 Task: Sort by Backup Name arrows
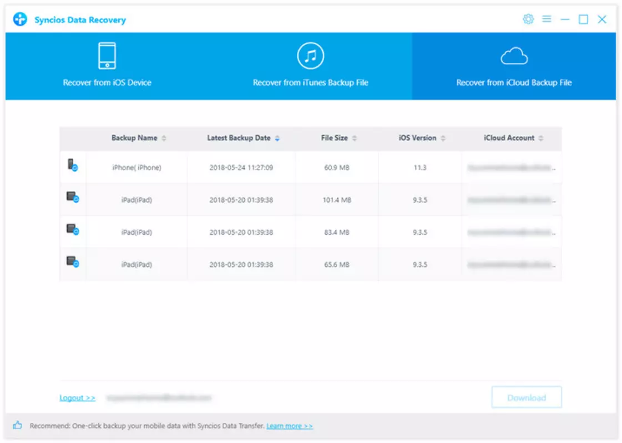pyautogui.click(x=164, y=138)
